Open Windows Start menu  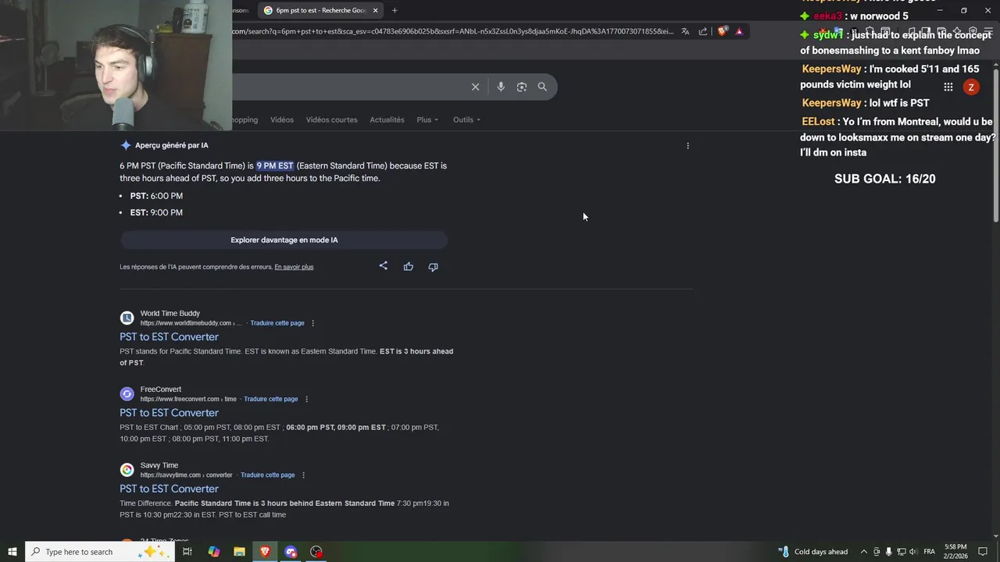12,552
